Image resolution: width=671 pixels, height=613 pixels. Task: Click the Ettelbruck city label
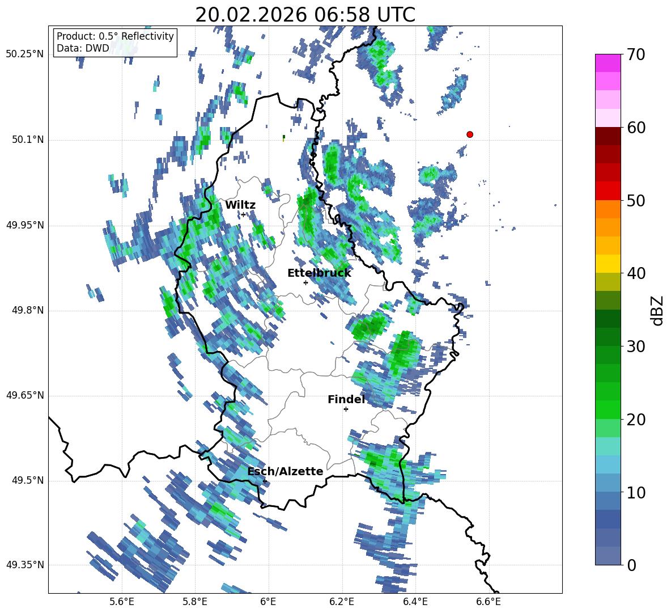tap(319, 273)
